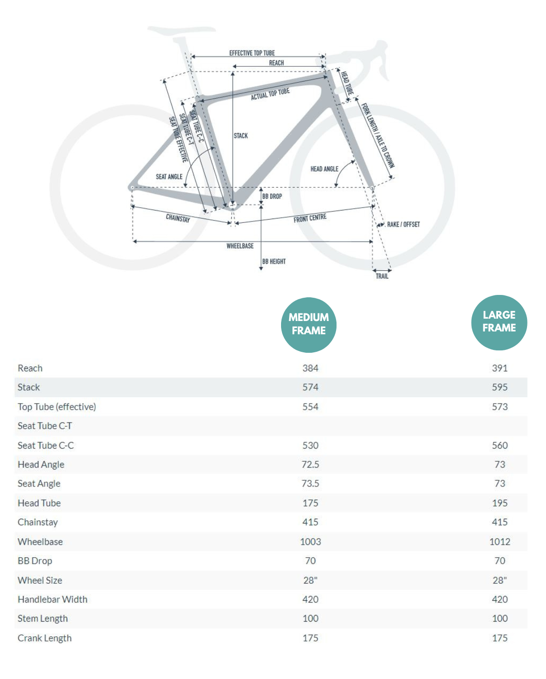This screenshot has width=546, height=679.
Task: Click the Large frame stack value 595
Action: coord(500,387)
